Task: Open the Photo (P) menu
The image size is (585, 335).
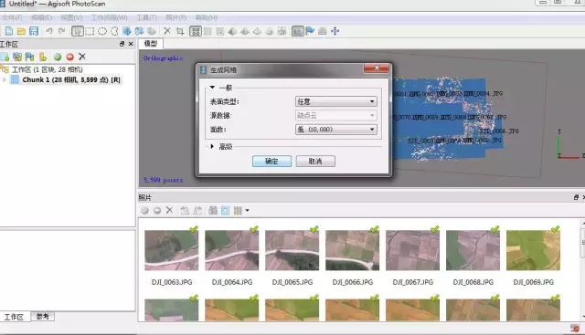Action: click(x=176, y=17)
